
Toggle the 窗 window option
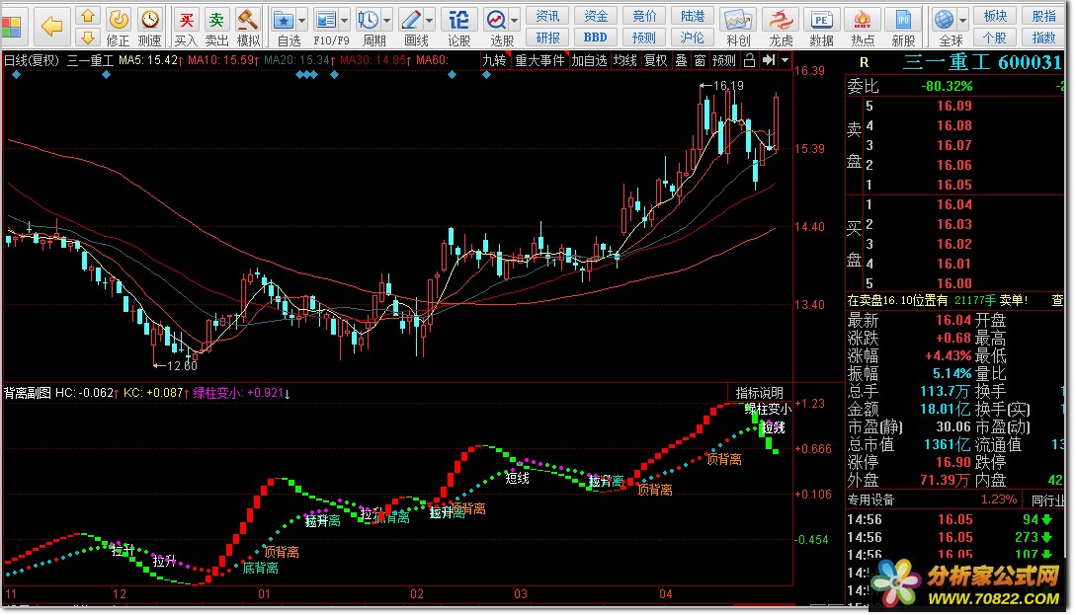tap(700, 60)
